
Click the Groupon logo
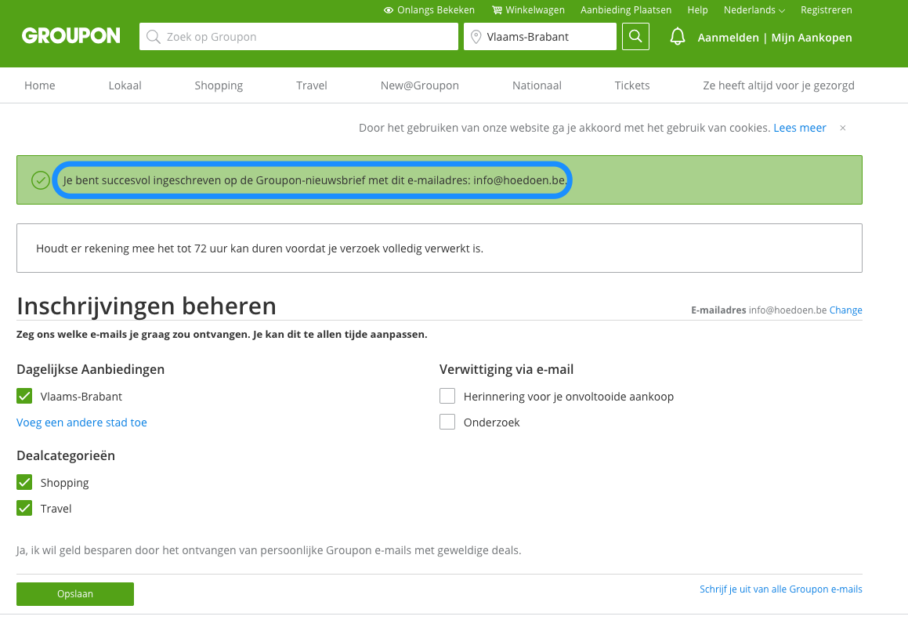[71, 36]
